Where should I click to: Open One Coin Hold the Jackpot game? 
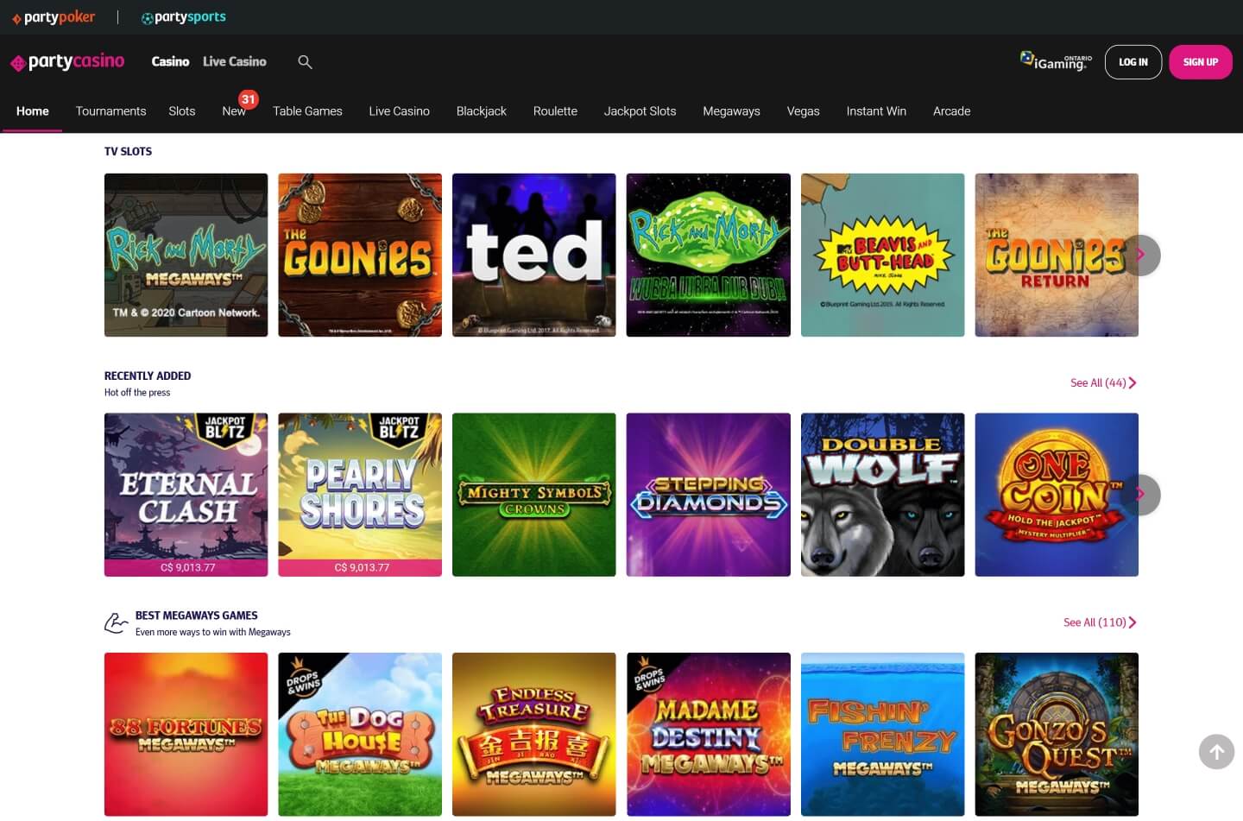(x=1057, y=495)
